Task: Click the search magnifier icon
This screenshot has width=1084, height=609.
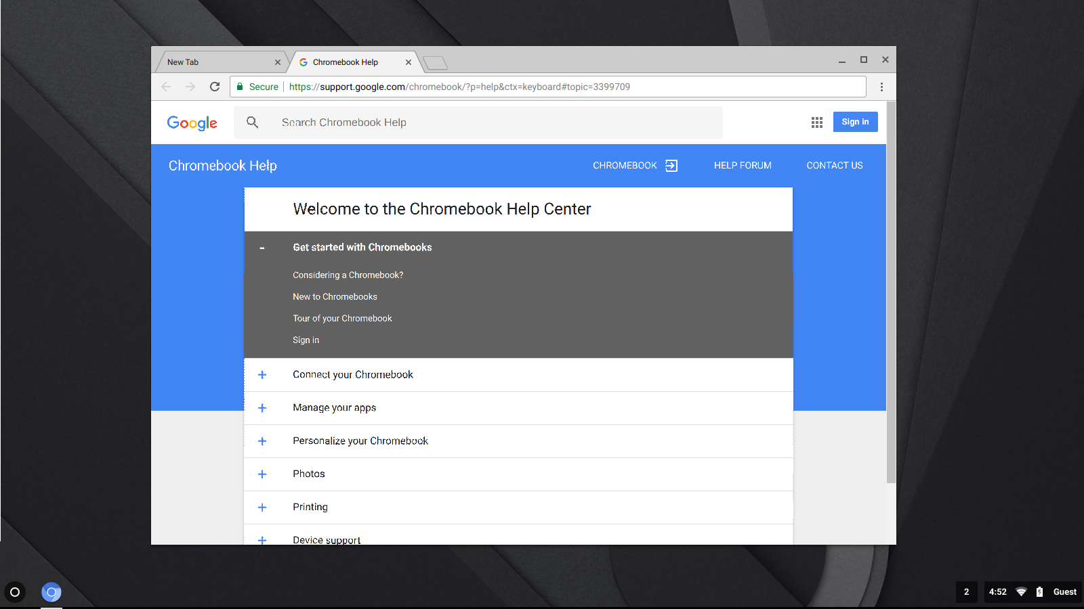Action: tap(252, 122)
